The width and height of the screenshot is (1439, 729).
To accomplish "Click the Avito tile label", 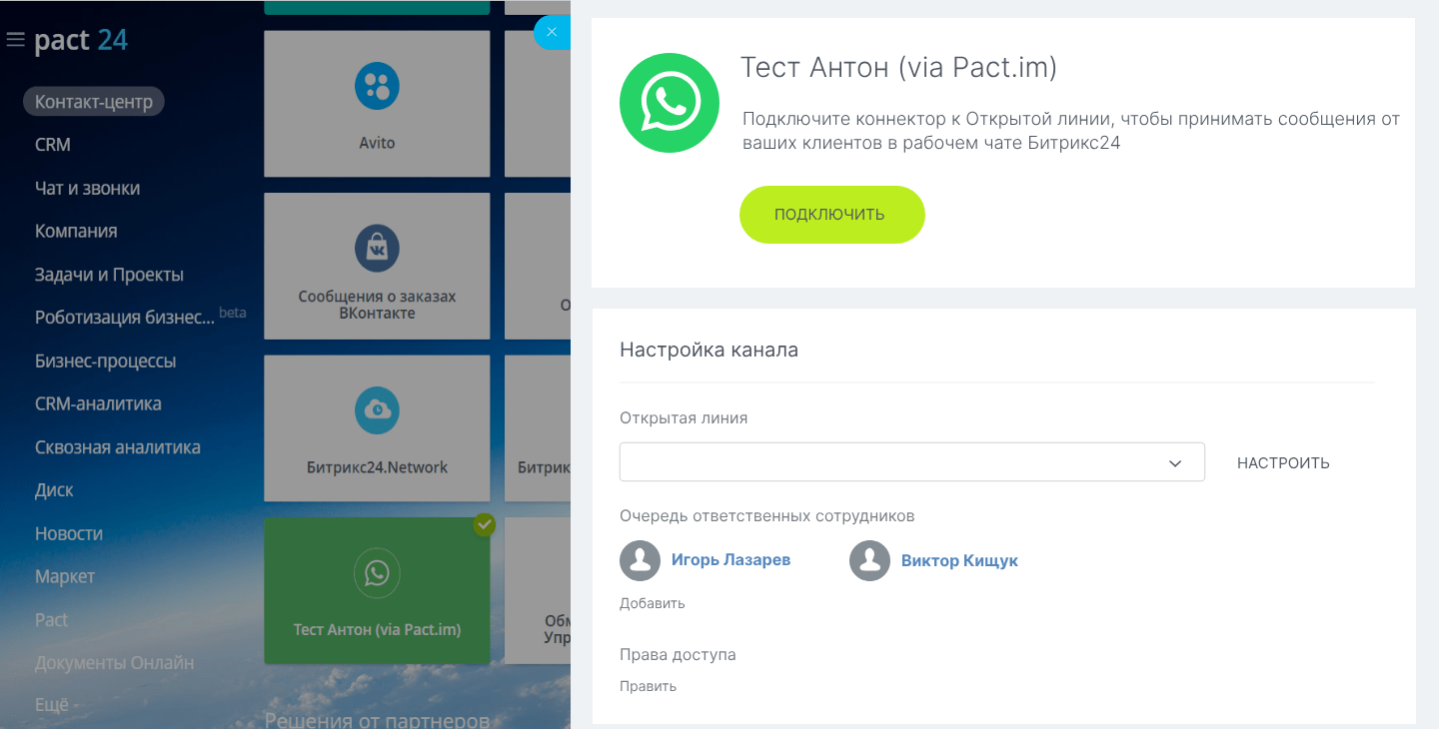I will pos(377,143).
